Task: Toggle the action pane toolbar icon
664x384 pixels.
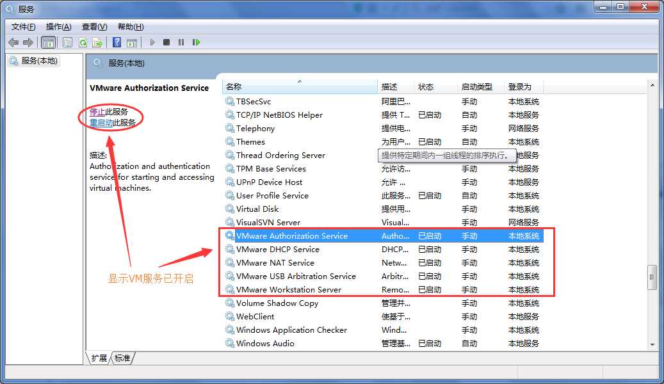Action: [132, 42]
